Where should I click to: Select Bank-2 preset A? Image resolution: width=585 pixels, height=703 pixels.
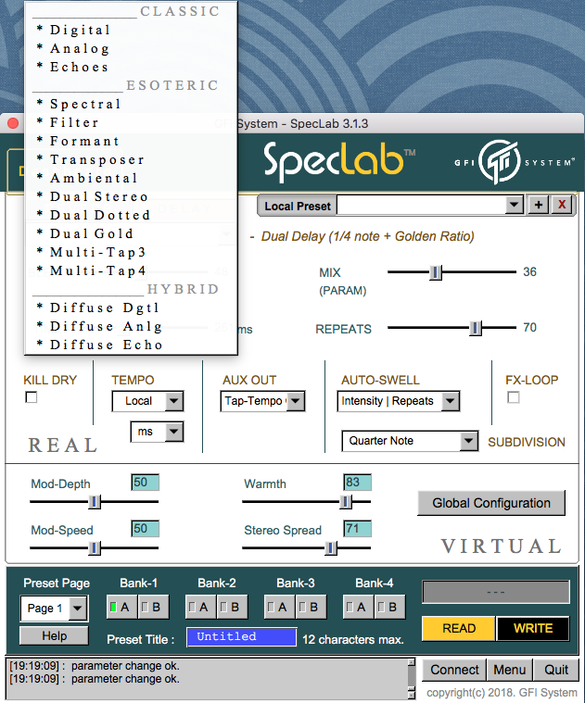coord(200,607)
